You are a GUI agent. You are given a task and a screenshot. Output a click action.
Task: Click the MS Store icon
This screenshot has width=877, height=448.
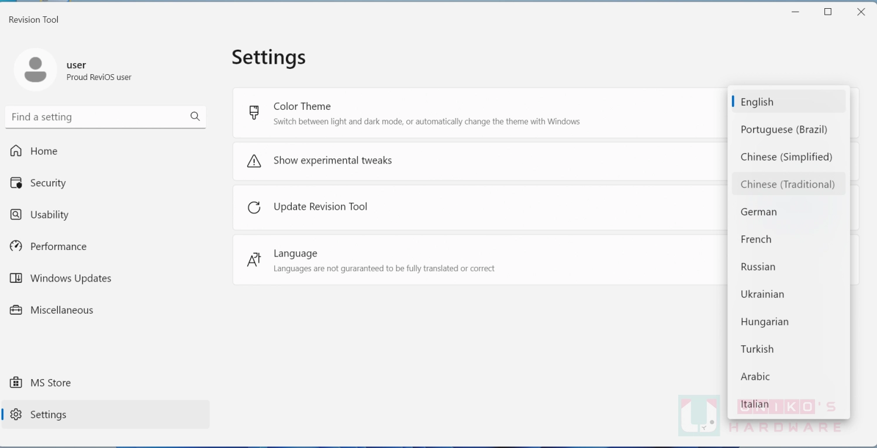17,382
